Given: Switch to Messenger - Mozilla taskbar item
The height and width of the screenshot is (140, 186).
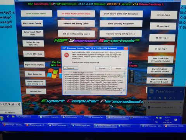Looking at the screenshot, I should [x=13, y=125].
